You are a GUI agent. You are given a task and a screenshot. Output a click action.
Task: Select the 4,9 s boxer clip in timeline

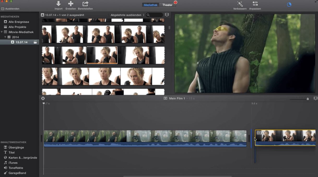285,138
